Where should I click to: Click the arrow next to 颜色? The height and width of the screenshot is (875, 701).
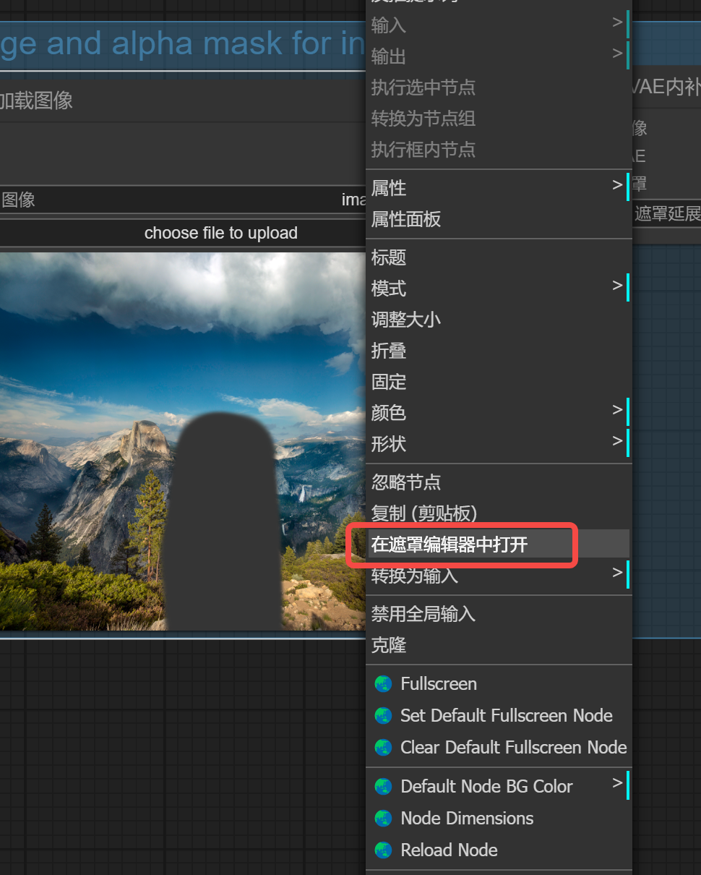pyautogui.click(x=617, y=410)
